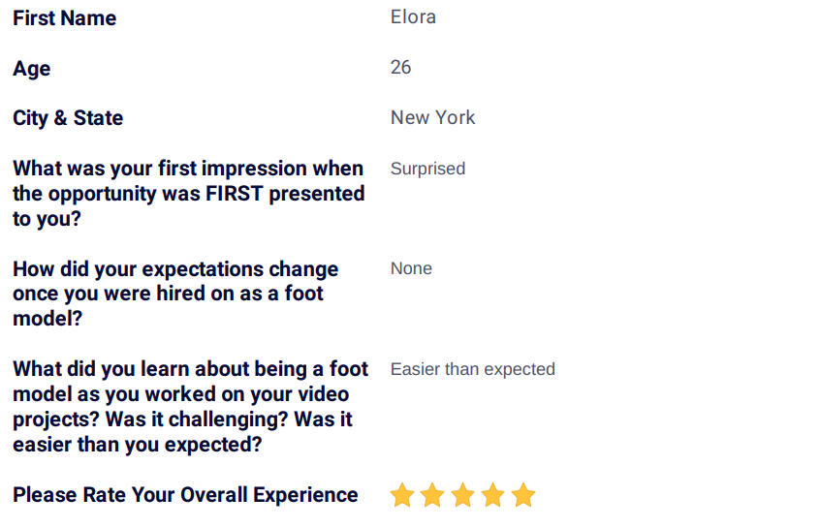821x528 pixels.
Task: Click the Surprised response text
Action: [427, 169]
